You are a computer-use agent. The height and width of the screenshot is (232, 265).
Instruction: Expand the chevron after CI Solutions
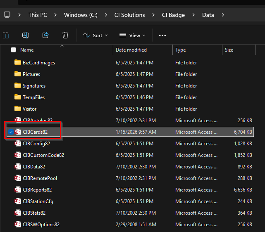click(x=153, y=15)
